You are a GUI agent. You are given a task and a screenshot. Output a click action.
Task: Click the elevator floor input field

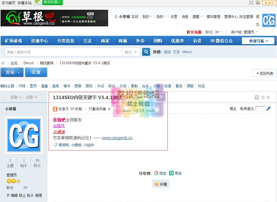pos(260,109)
